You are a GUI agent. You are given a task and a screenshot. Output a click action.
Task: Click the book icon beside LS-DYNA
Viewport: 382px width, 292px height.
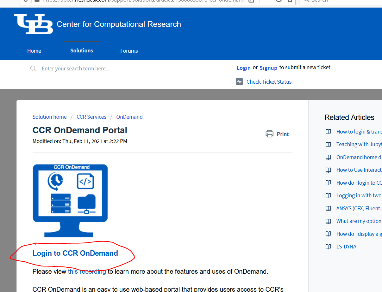(x=328, y=247)
